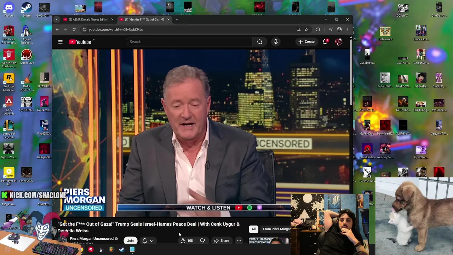Select the 'All' filter chip
The height and width of the screenshot is (255, 453).
pos(253,229)
